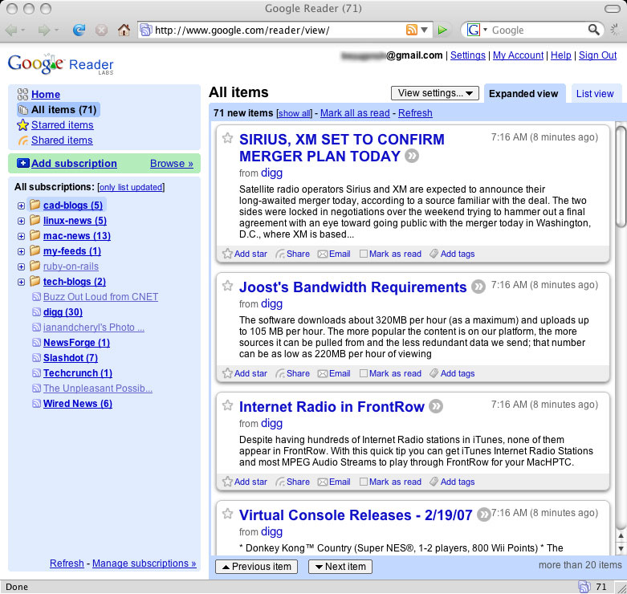
Task: Star the SIRIUS, XM merger article
Action: click(227, 137)
